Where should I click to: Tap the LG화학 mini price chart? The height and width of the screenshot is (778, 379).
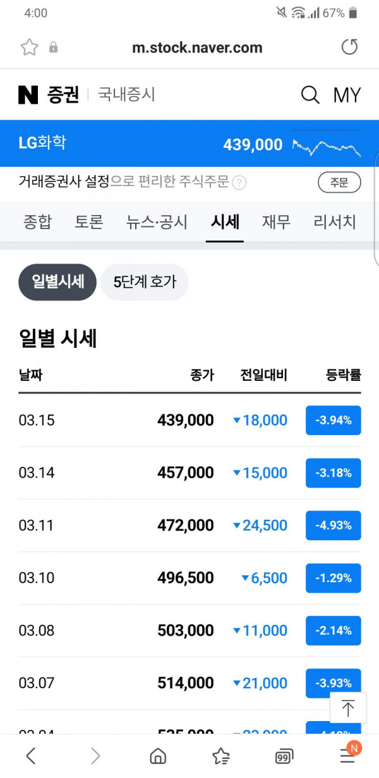(327, 144)
